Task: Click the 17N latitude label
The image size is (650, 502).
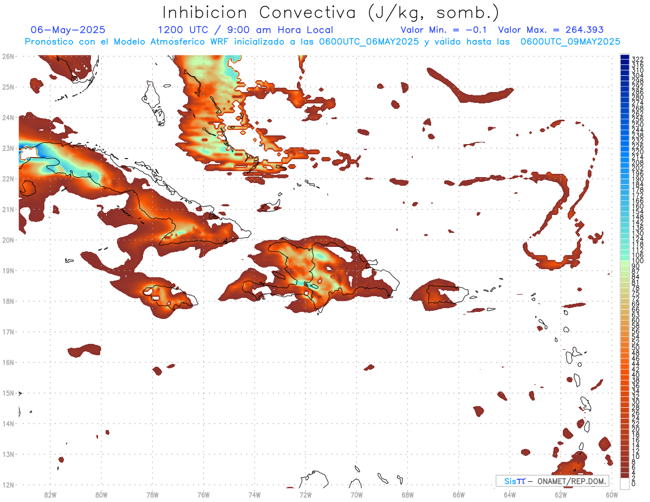Action: coord(8,331)
